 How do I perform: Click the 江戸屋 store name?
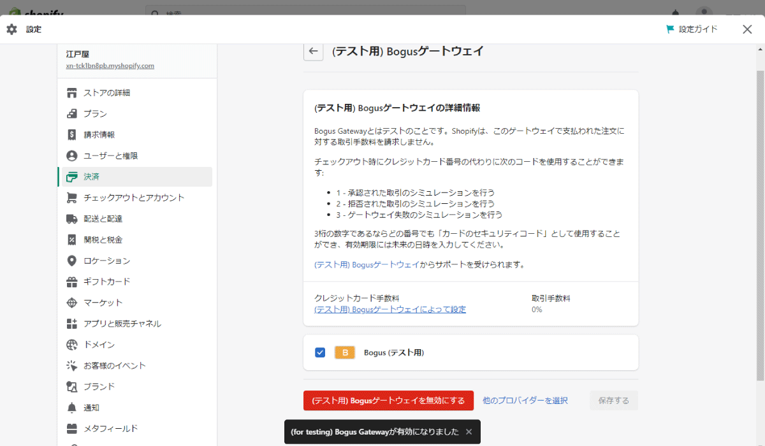[x=78, y=54]
